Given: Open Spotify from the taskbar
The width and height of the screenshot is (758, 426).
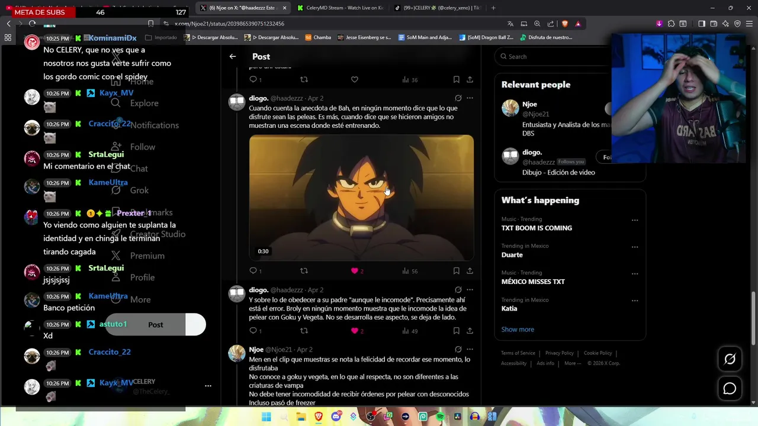Looking at the screenshot, I should pos(440,417).
